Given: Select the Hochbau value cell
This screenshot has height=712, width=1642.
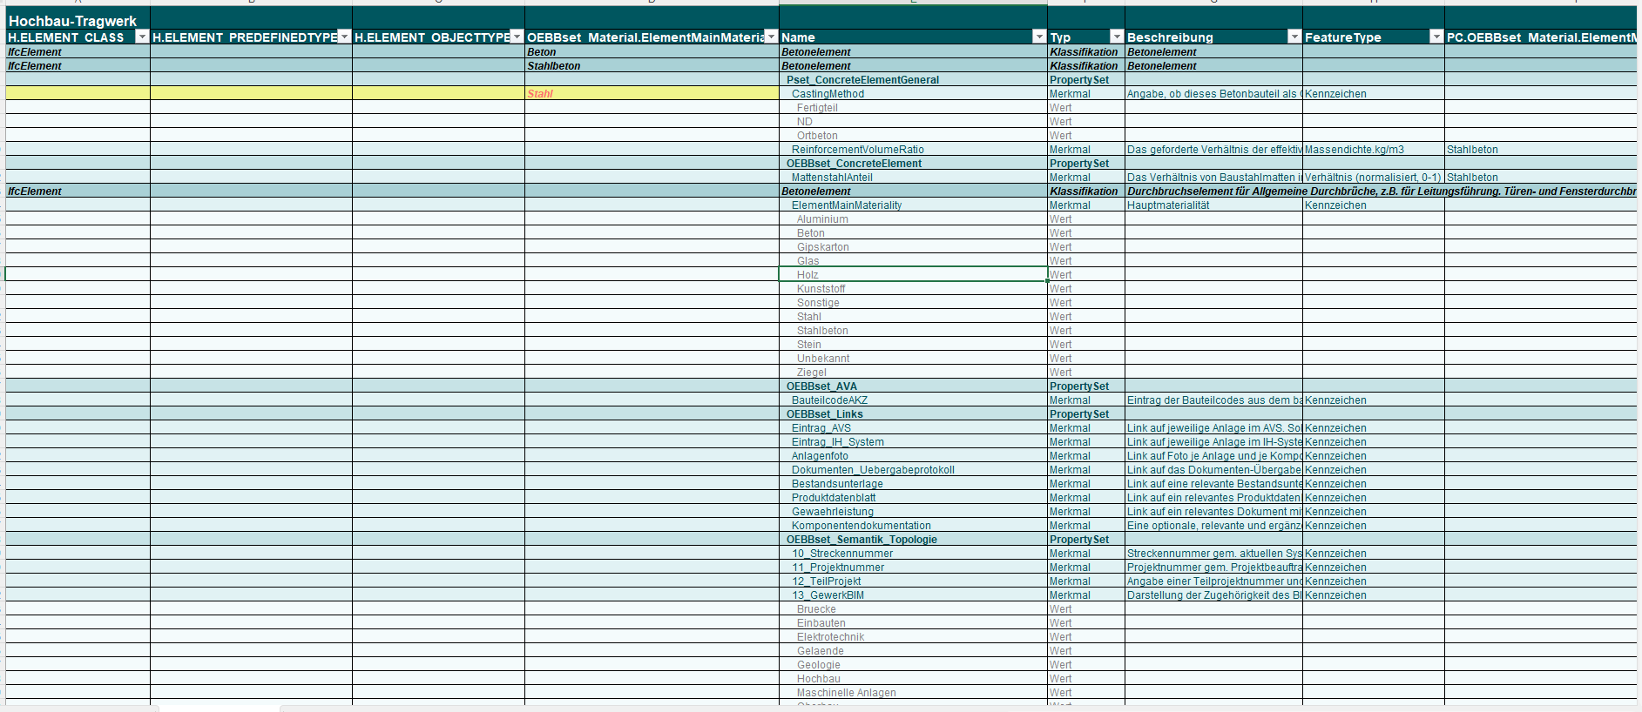Looking at the screenshot, I should point(913,679).
